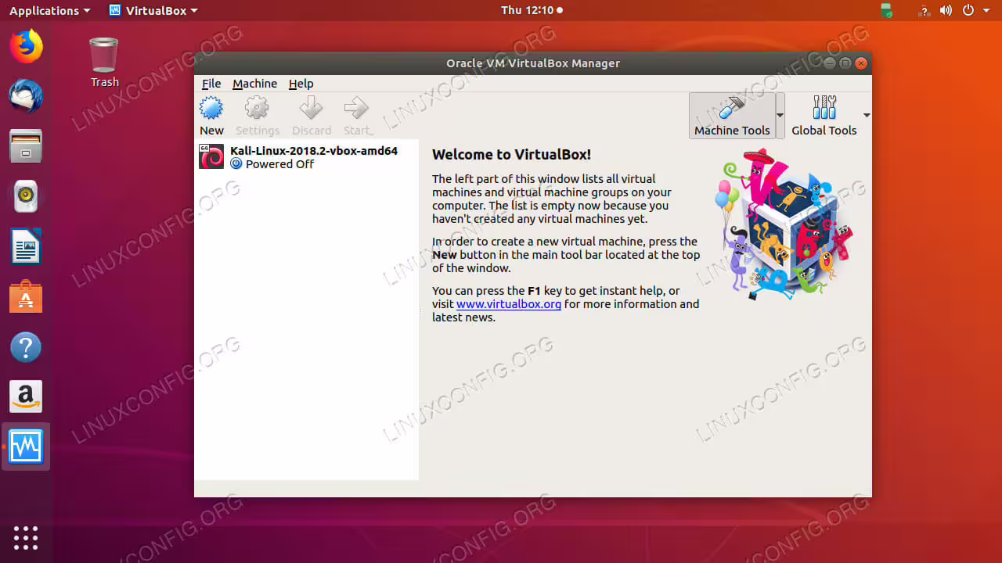Open Ubuntu Software from the dock
The width and height of the screenshot is (1002, 563).
pyautogui.click(x=26, y=296)
